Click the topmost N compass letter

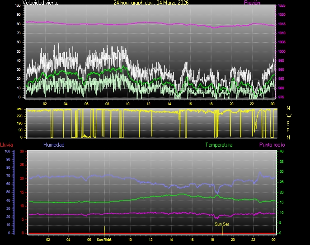click(x=289, y=108)
